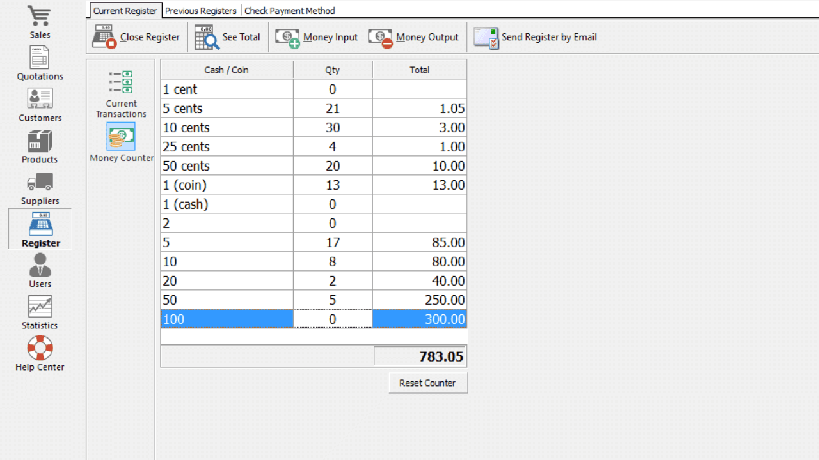Click the Total column header
This screenshot has height=460, width=819.
point(420,70)
